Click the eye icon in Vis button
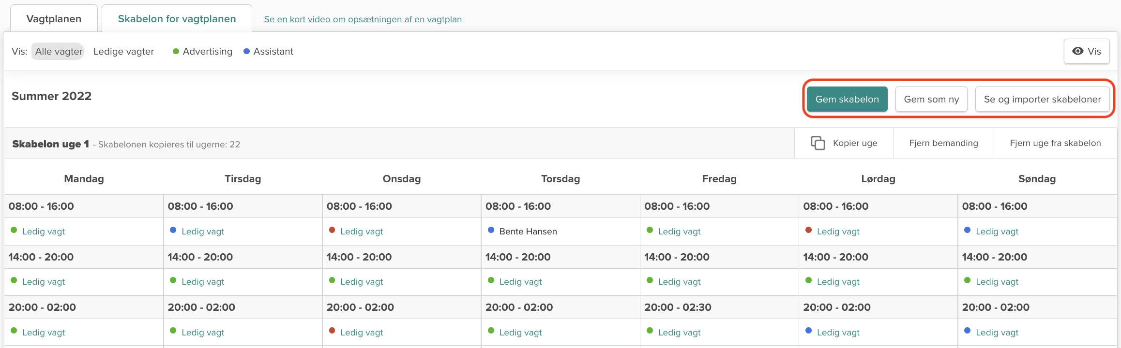The width and height of the screenshot is (1121, 348). coord(1077,51)
